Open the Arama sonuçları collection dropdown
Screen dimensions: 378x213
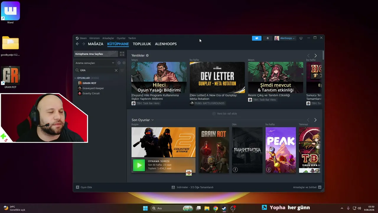coord(94,63)
